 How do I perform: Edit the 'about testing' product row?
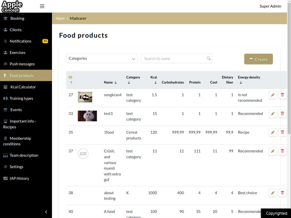[x=273, y=193]
